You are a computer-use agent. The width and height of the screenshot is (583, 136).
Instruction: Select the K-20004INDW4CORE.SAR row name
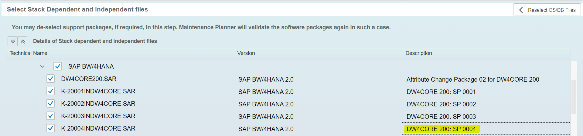[x=98, y=128]
